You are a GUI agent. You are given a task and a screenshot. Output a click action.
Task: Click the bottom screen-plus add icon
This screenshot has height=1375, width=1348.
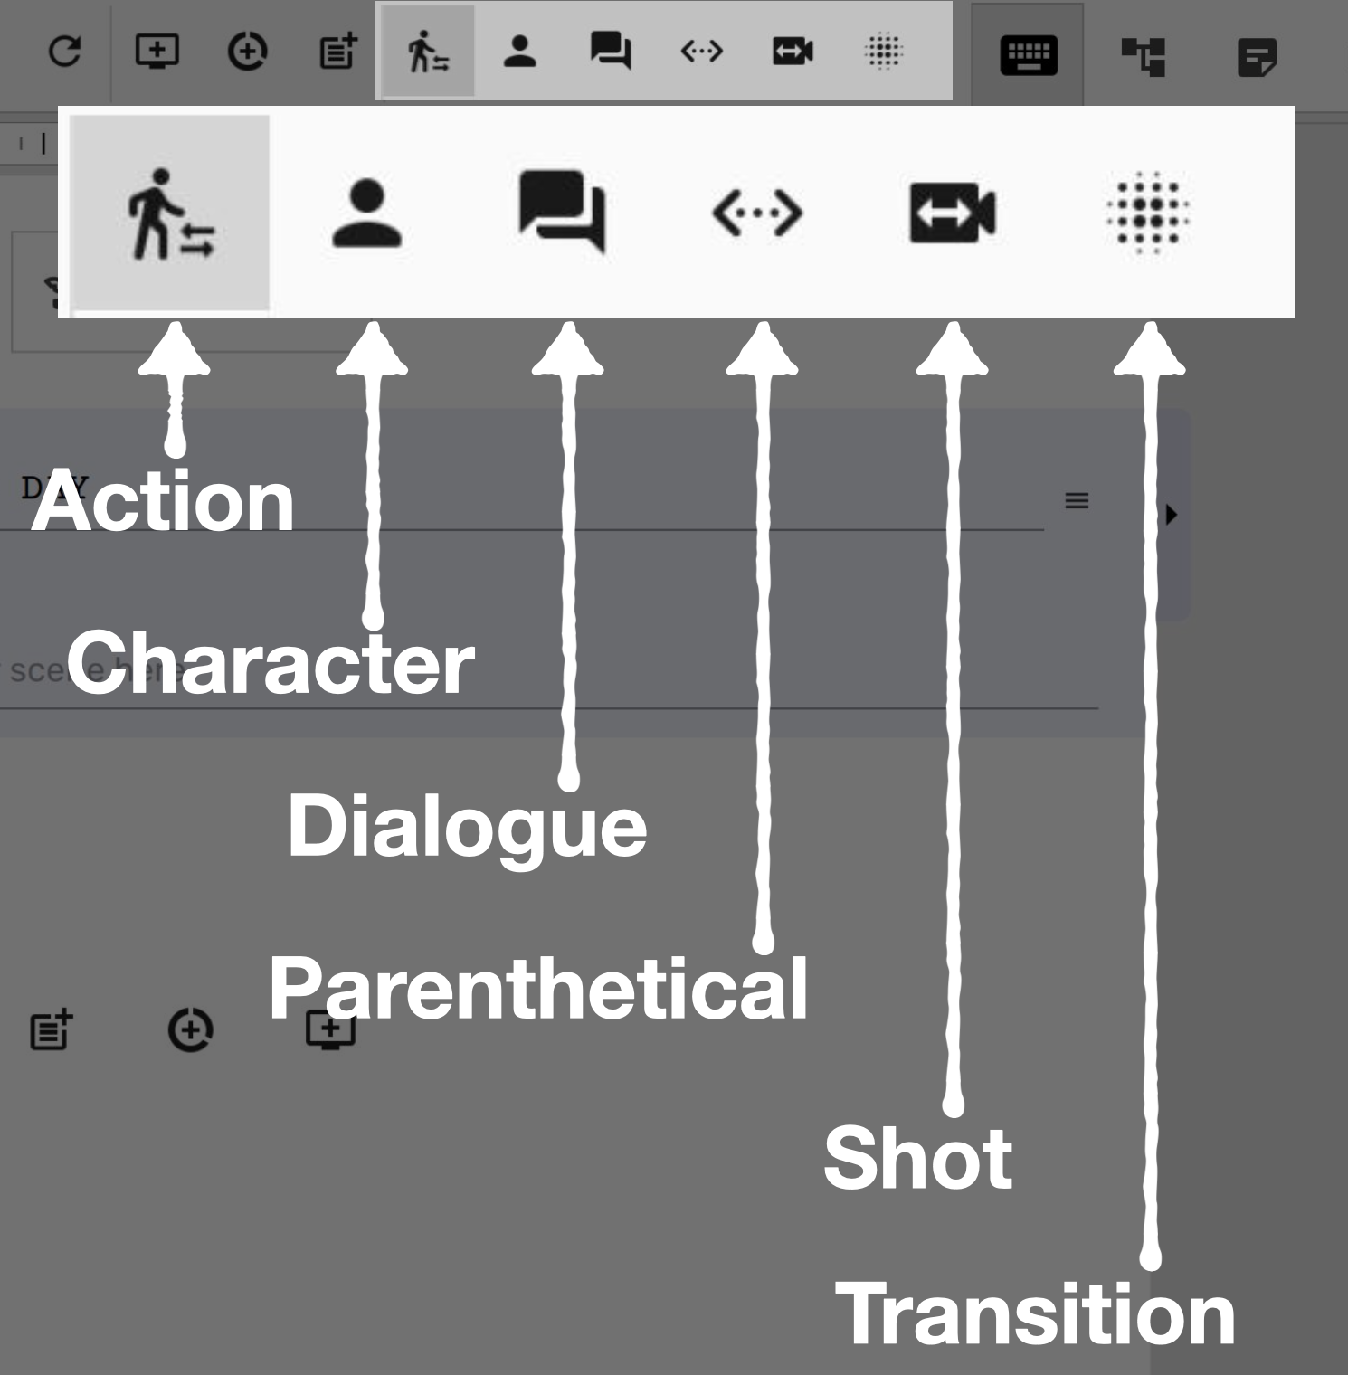[x=330, y=1029]
